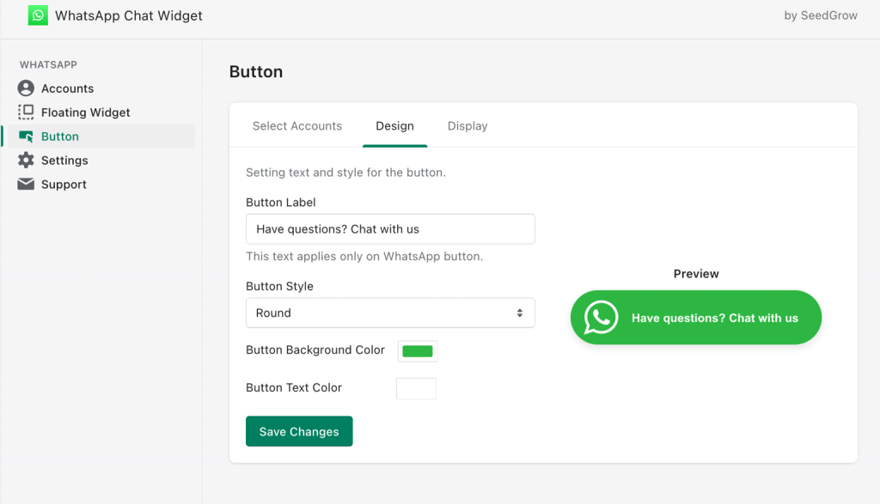Change button style from Round

point(390,313)
